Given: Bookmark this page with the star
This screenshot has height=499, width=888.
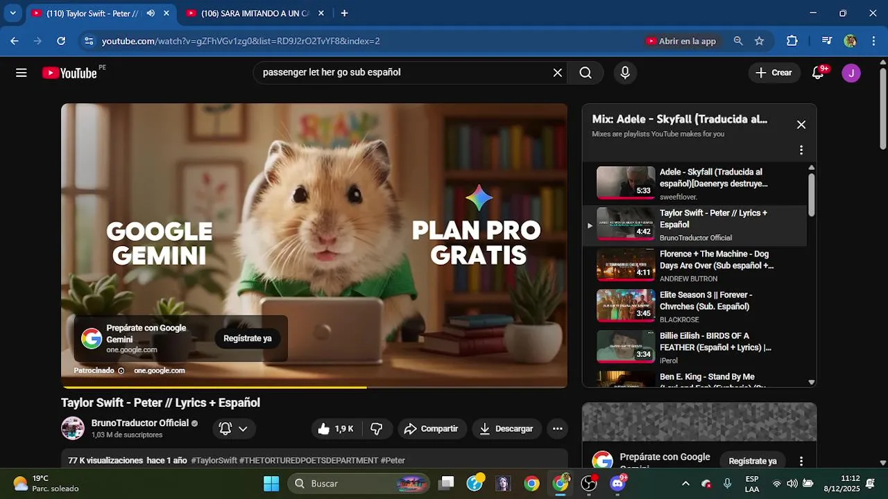Looking at the screenshot, I should coord(759,41).
